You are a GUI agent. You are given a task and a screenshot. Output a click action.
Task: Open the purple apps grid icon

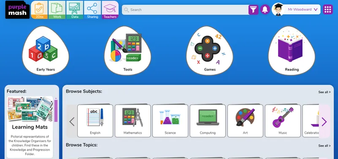[328, 9]
